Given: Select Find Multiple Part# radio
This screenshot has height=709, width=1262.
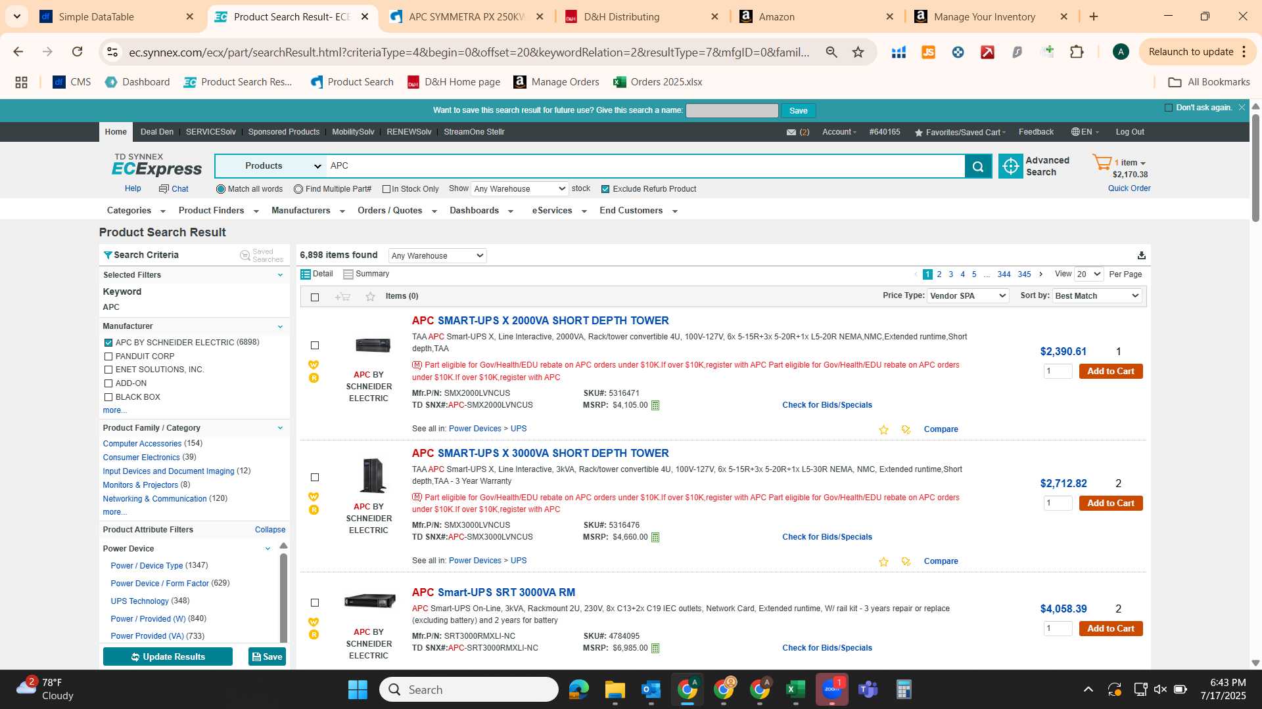Looking at the screenshot, I should pos(298,189).
